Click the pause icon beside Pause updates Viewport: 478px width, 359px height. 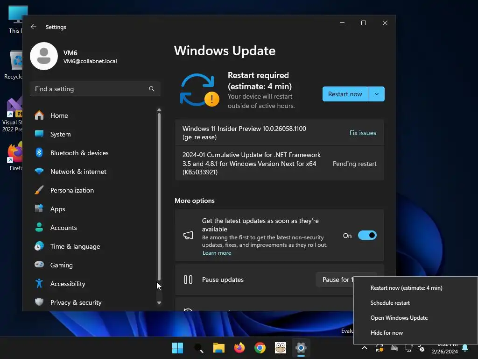pos(188,280)
